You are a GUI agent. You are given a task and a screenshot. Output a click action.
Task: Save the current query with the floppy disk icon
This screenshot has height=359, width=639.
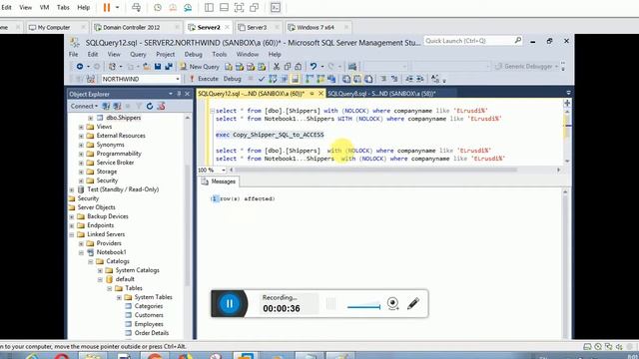tap(158, 67)
